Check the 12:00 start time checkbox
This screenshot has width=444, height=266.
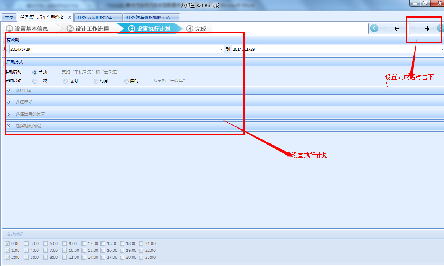(x=84, y=243)
